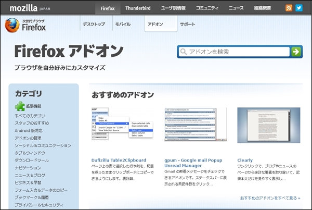Open コミュニティ menu item
This screenshot has width=312, height=210.
coord(207,8)
